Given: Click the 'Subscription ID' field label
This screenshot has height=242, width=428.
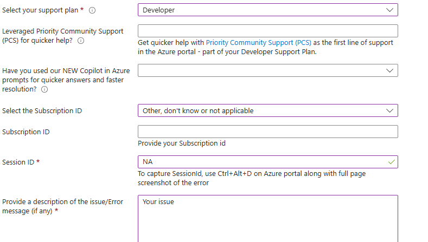Looking at the screenshot, I should point(26,132).
